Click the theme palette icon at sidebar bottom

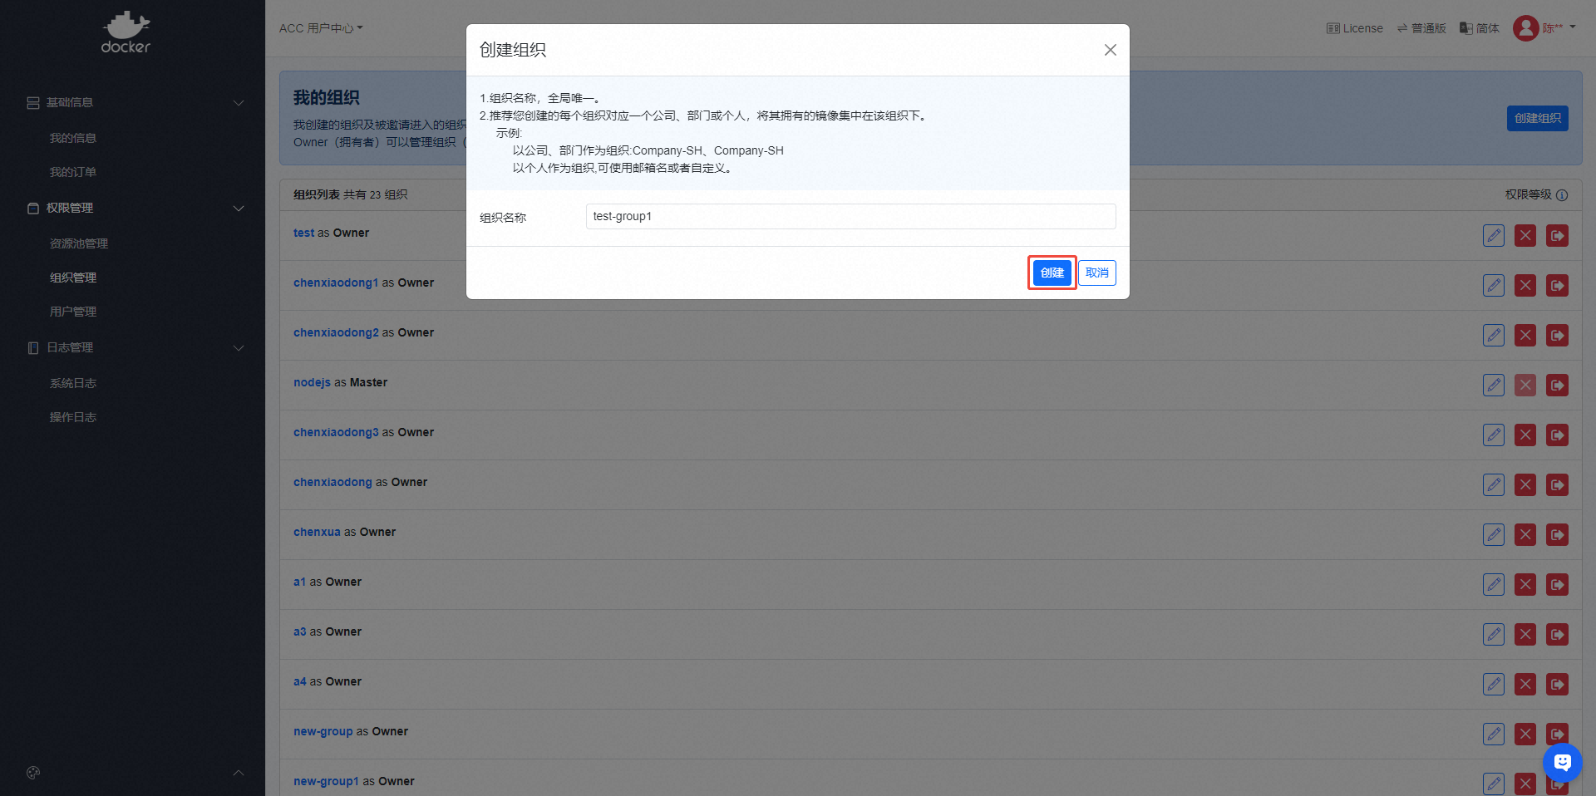[x=33, y=773]
